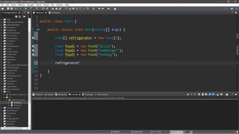The height and width of the screenshot is (134, 239).
Task: Collapse the main method fold marker
Action: [x=39, y=29]
